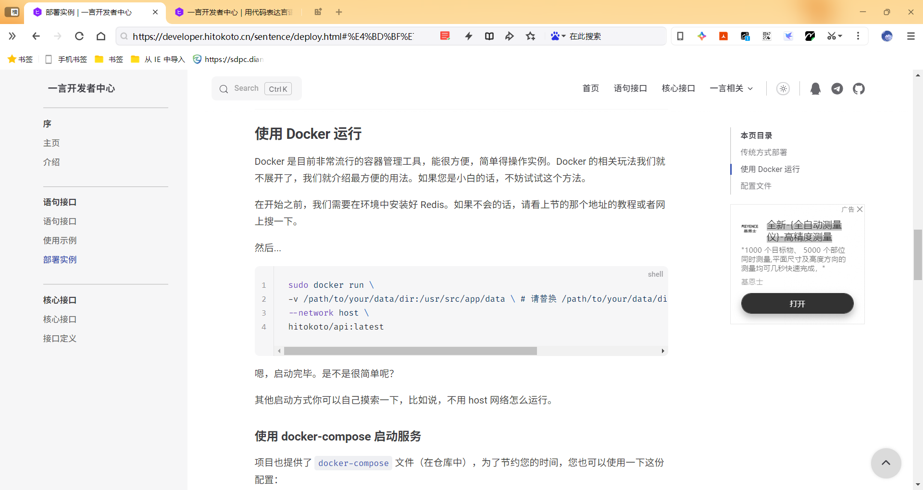
Task: Go back with the browser Back arrow
Action: coord(36,36)
